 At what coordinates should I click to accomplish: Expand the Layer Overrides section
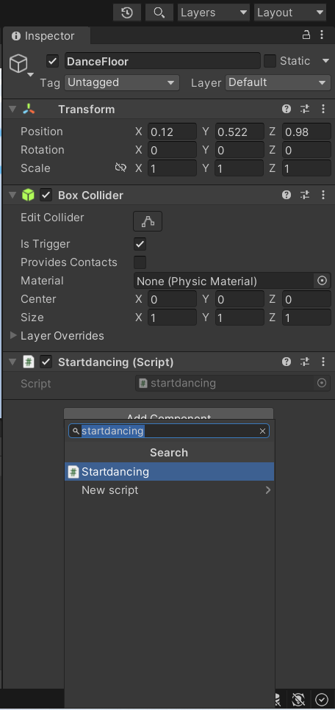[x=57, y=336]
